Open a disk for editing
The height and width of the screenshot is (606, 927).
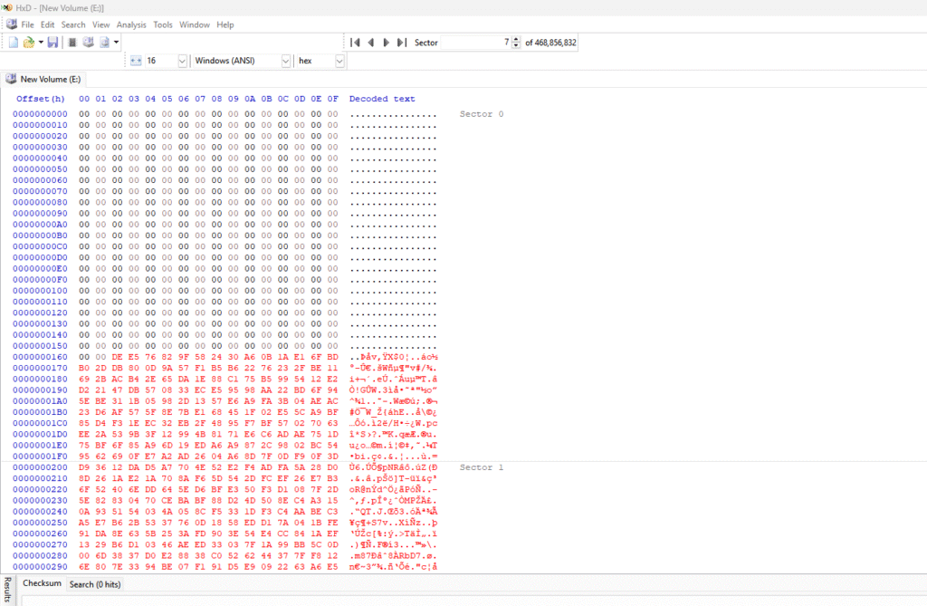(87, 42)
